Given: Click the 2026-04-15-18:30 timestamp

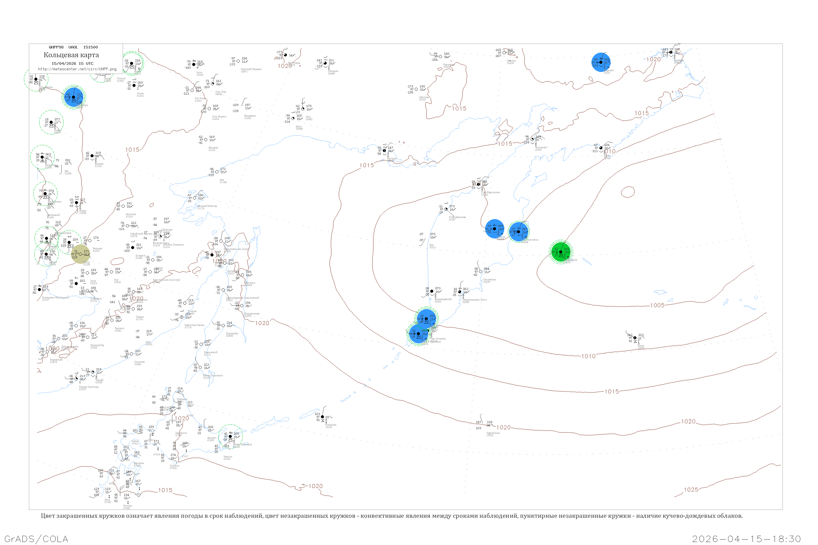Looking at the screenshot, I should (746, 539).
